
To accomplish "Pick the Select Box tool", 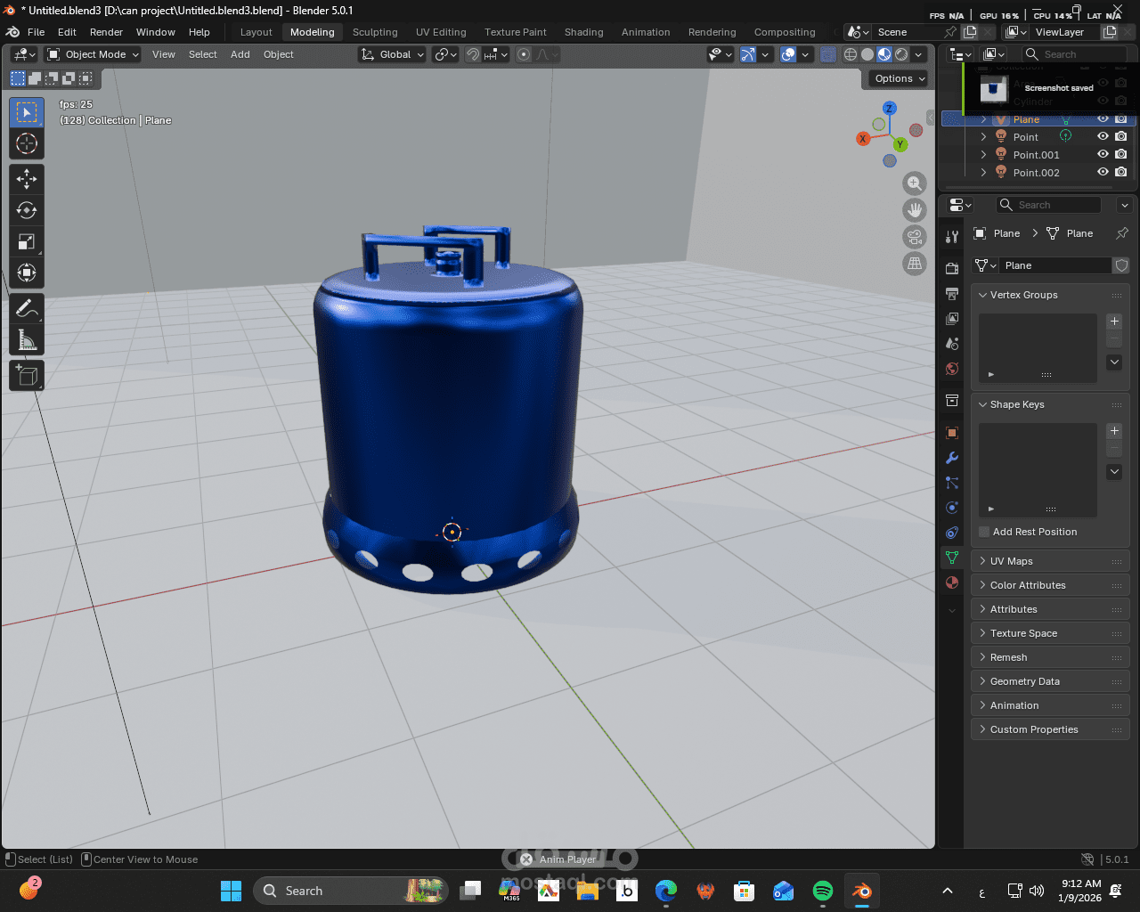I will (27, 111).
